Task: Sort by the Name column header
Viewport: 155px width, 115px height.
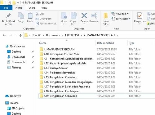Action: [43, 43]
